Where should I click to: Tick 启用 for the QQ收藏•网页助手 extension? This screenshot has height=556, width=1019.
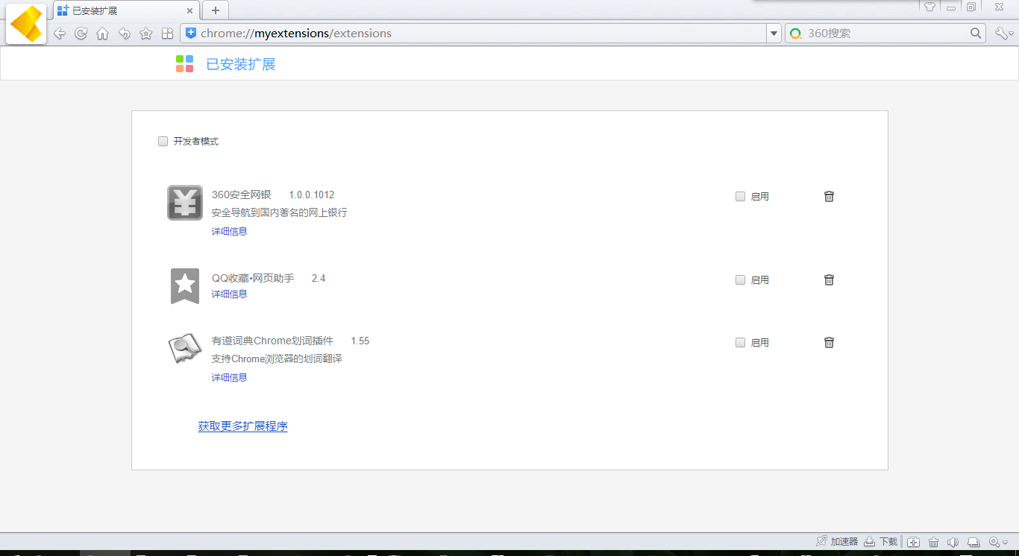[740, 280]
